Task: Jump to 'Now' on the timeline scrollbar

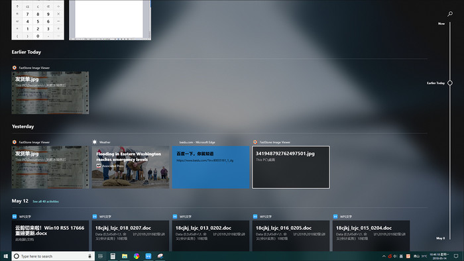Action: tap(441, 23)
